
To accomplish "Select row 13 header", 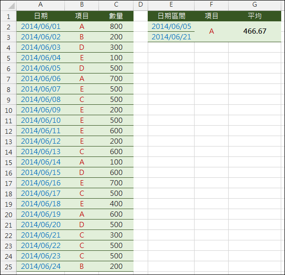I will click(x=9, y=142).
